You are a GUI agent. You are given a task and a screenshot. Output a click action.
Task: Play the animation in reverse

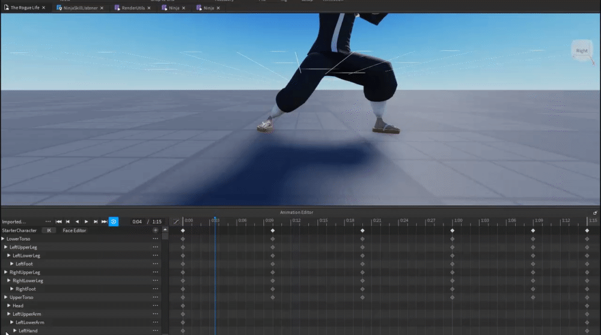pyautogui.click(x=77, y=222)
